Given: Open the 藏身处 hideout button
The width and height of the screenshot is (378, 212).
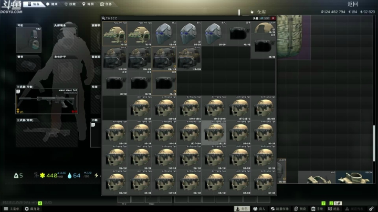Looking at the screenshot, I should pyautogui.click(x=33, y=209).
